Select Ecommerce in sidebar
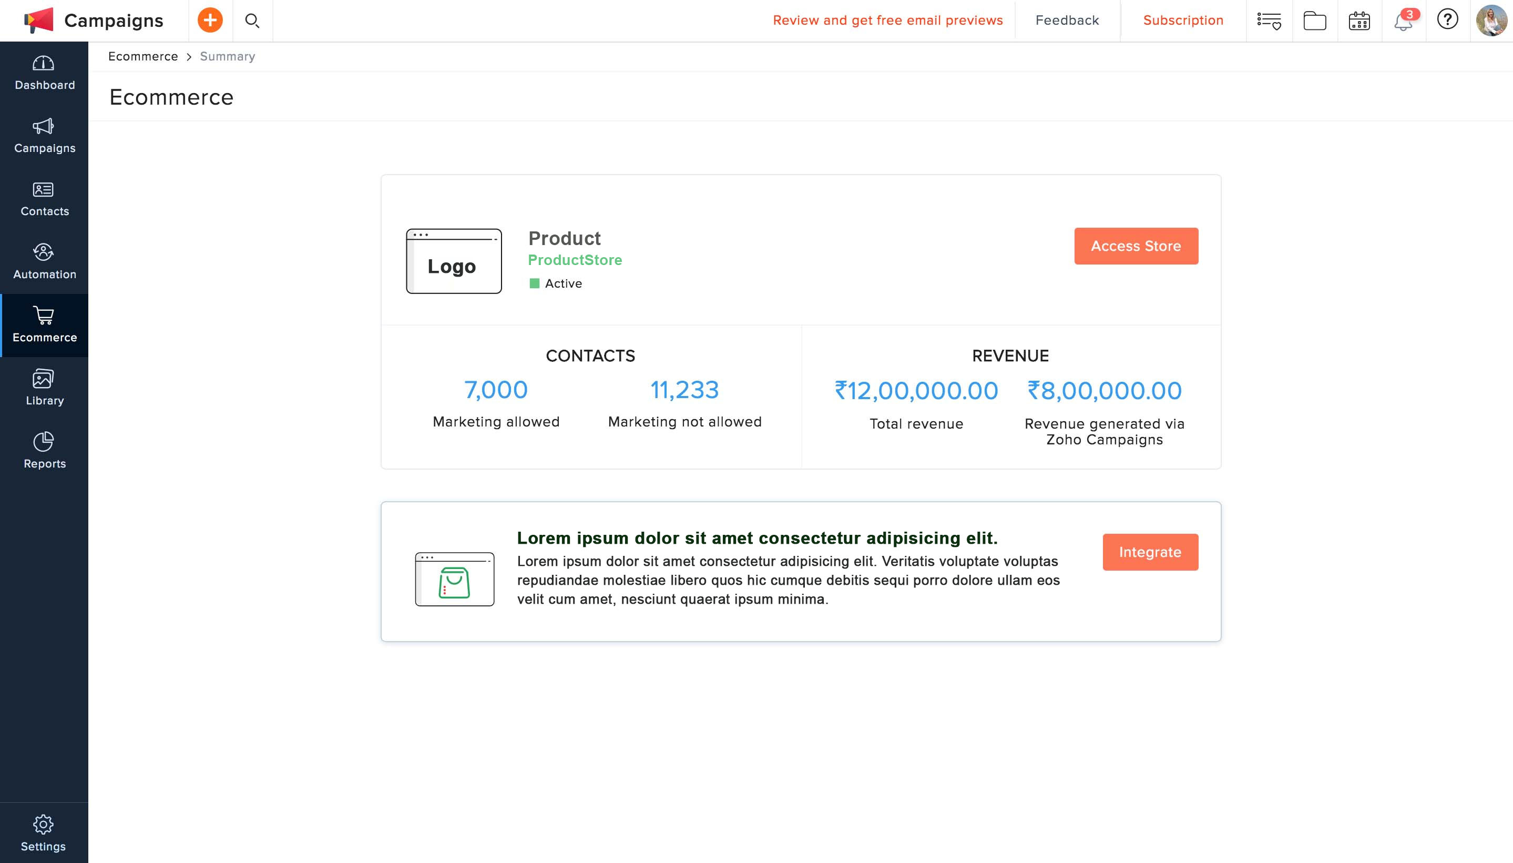1513x863 pixels. [45, 326]
